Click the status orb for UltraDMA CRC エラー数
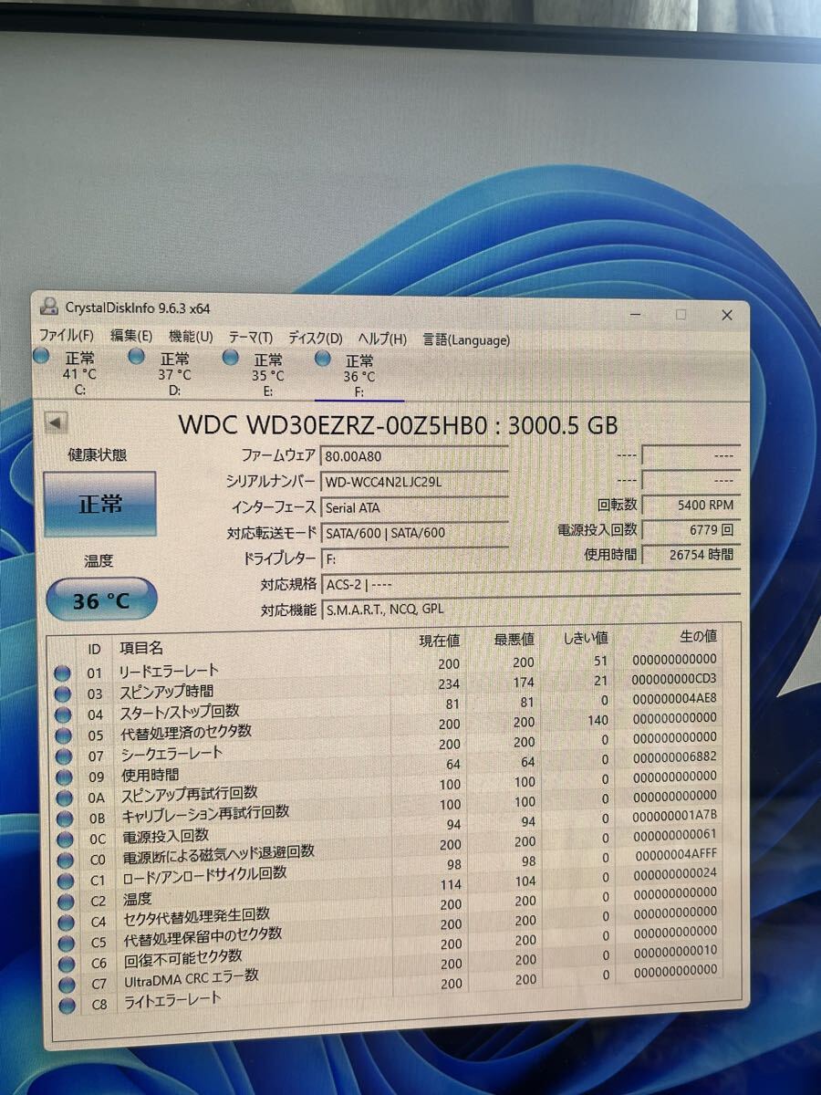This screenshot has width=821, height=1095. pyautogui.click(x=67, y=985)
